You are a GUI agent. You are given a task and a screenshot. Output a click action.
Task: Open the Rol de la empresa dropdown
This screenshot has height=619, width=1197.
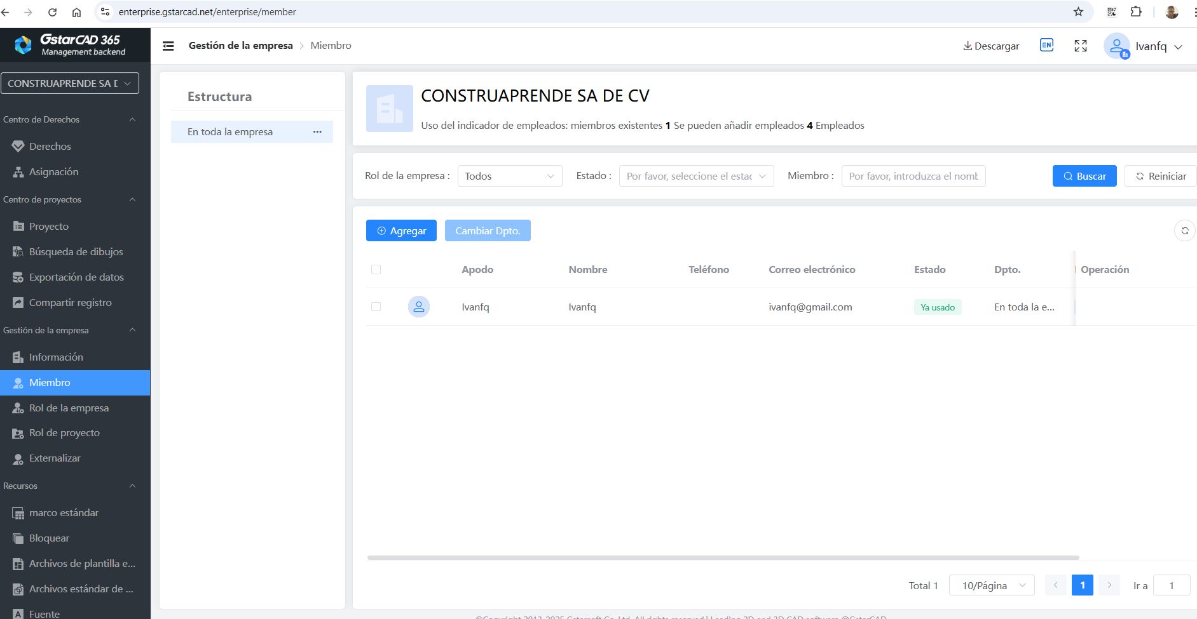click(x=509, y=176)
